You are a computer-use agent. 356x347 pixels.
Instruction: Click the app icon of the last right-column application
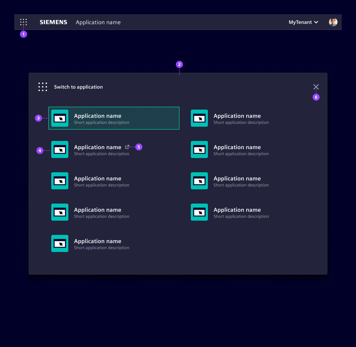point(199,212)
